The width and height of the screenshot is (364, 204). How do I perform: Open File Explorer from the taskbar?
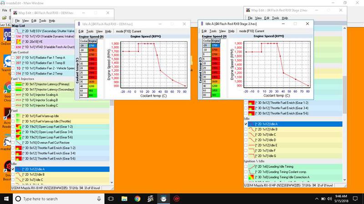[x=123, y=199]
